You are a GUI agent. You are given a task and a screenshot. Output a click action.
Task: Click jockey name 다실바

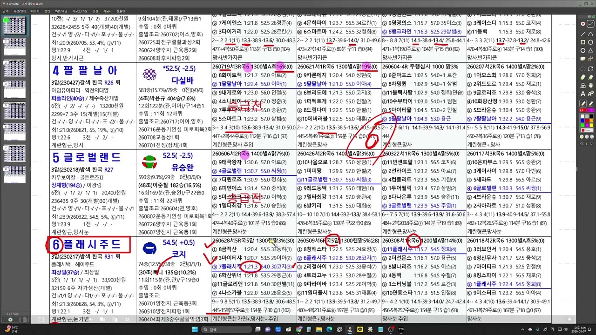(182, 80)
